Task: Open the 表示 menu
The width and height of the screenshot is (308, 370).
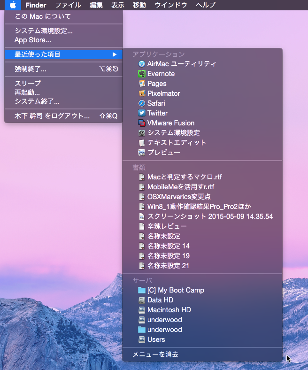Action: (118, 5)
